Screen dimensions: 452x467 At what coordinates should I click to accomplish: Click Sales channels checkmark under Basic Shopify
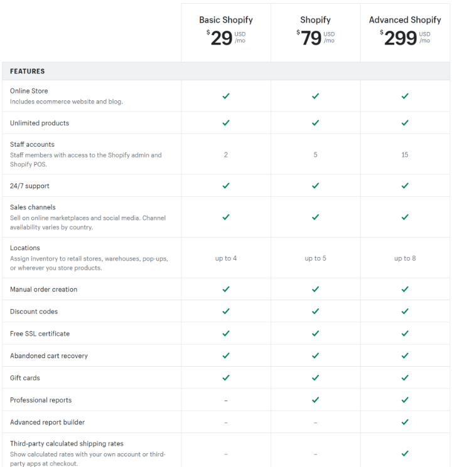226,217
